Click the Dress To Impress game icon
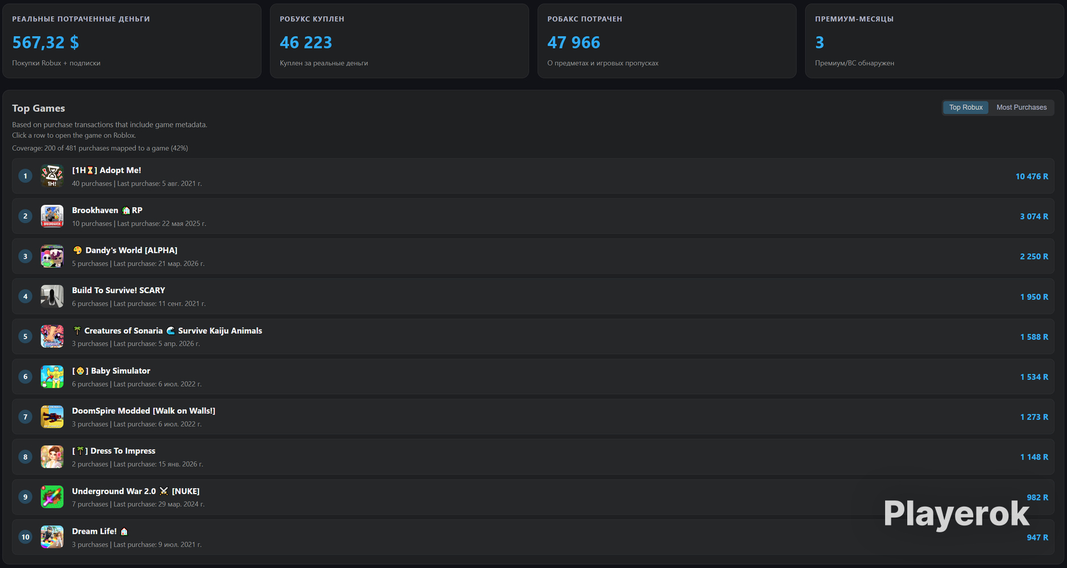Screen dimensions: 1067x568 pyautogui.click(x=52, y=457)
